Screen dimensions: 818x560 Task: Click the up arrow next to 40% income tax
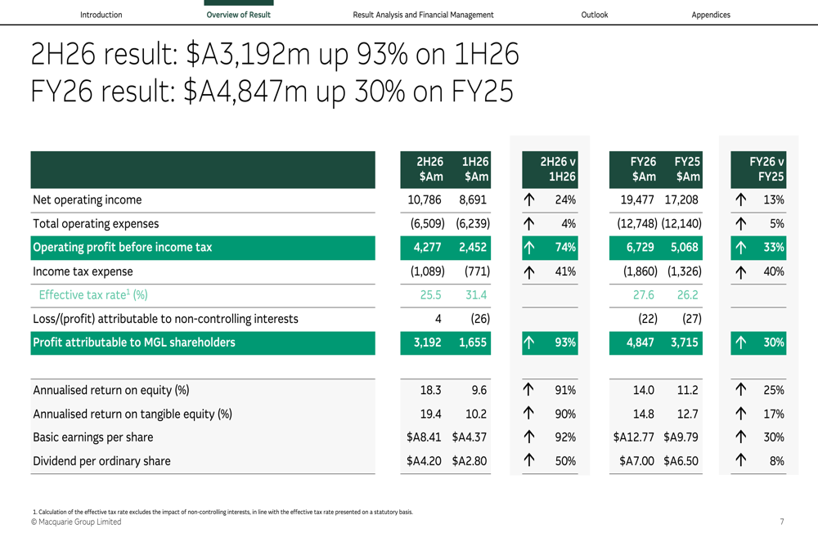[x=741, y=271]
